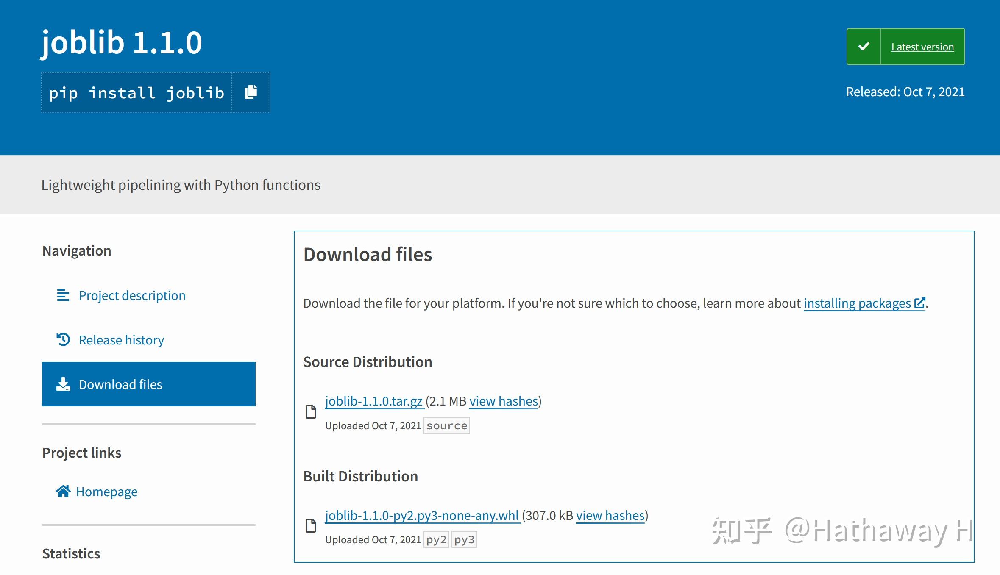Click the external link icon after installing packages
Image resolution: width=1000 pixels, height=575 pixels.
click(x=920, y=303)
